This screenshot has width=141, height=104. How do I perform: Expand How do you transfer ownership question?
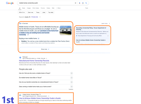click(46, 82)
